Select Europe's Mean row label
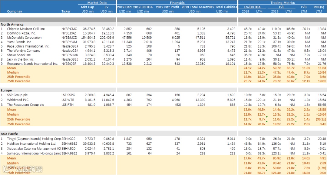Screen dimensions: 327x175 (12, 110)
